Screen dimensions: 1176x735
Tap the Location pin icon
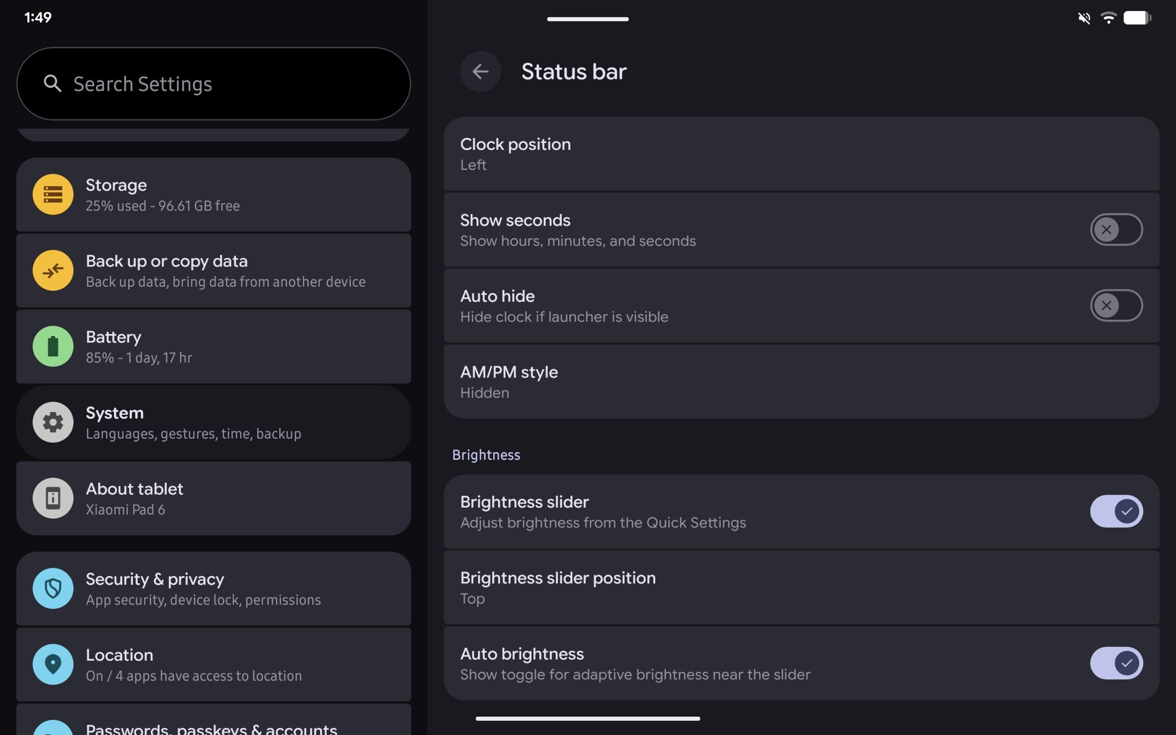[x=53, y=664]
